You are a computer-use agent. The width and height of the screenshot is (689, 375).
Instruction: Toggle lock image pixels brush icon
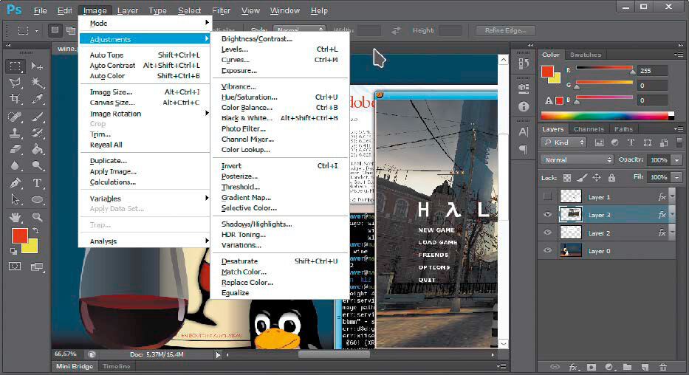582,178
